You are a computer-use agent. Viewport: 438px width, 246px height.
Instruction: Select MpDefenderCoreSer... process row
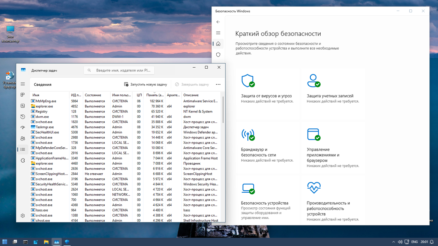point(126,148)
